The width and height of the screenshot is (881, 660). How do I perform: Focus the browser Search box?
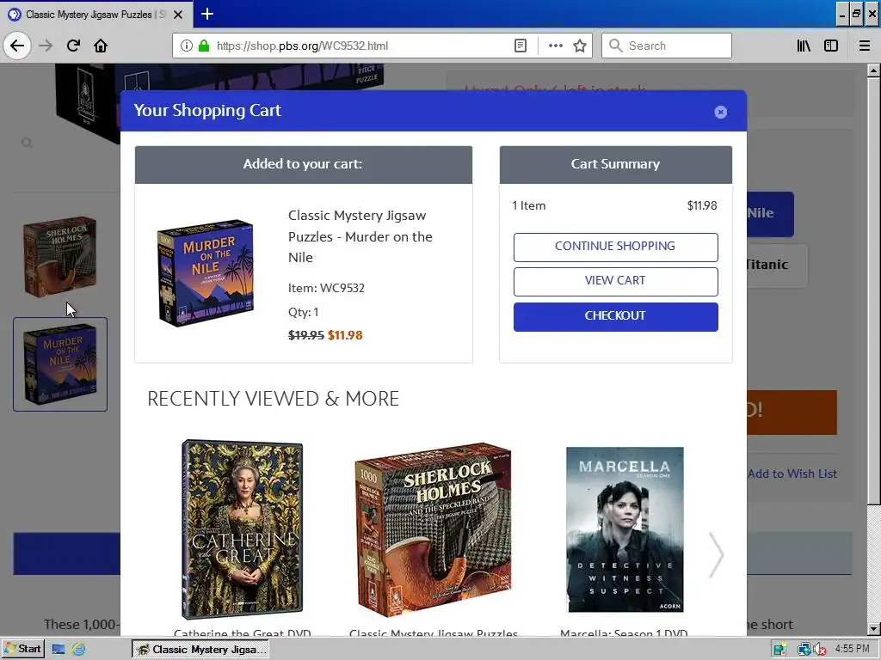pos(667,46)
